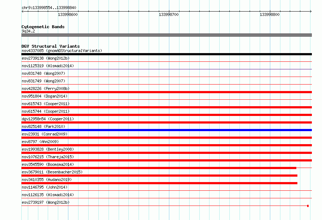Viewport: 322px width, 220px height.
Task: Select red bar under esv1993828
Action: [166, 153]
